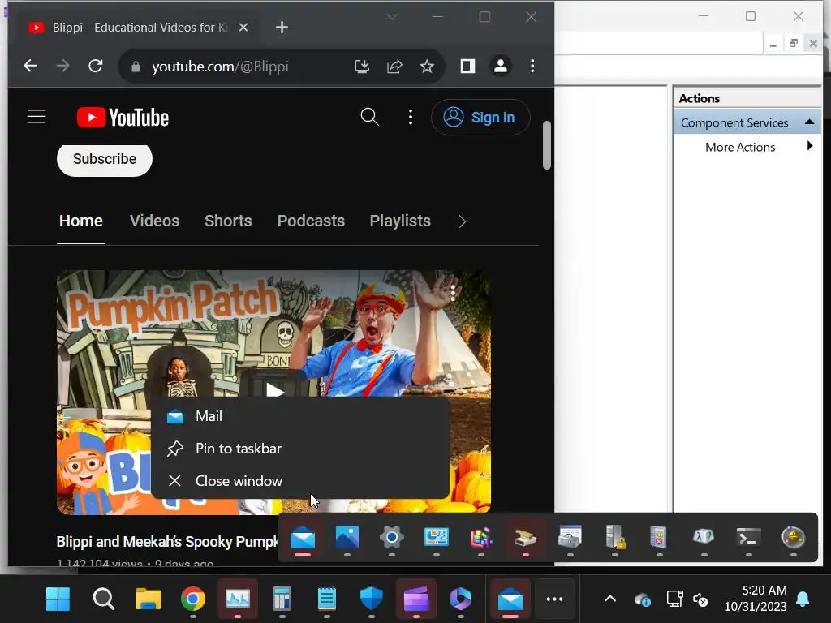Close the Blippi YouTube tab
The height and width of the screenshot is (623, 831).
(243, 27)
